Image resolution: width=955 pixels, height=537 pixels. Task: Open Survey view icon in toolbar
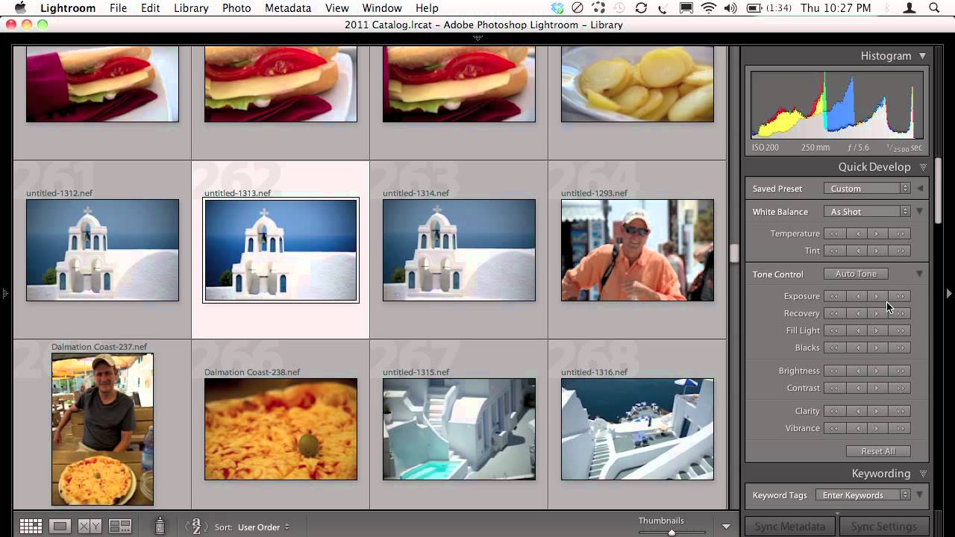(x=120, y=527)
